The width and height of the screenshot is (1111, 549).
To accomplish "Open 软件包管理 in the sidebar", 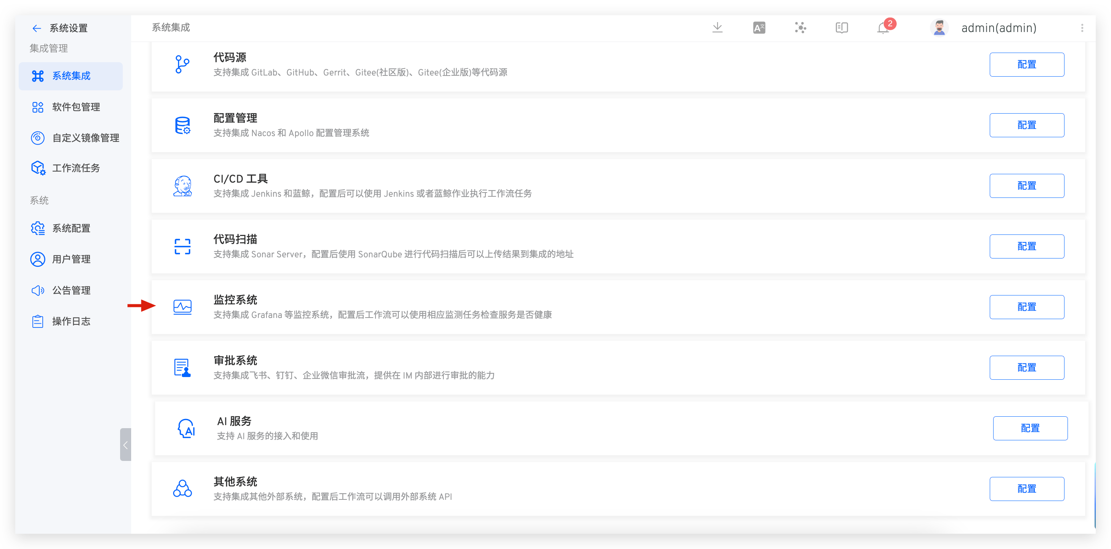I will pyautogui.click(x=71, y=107).
